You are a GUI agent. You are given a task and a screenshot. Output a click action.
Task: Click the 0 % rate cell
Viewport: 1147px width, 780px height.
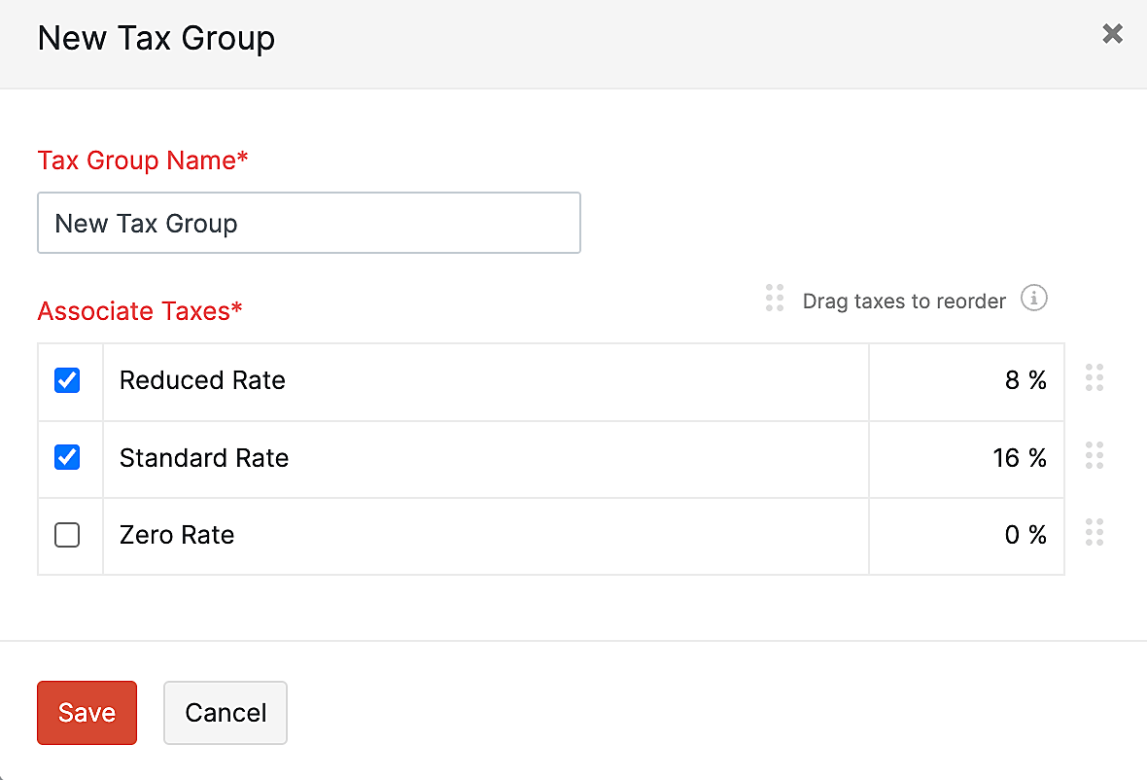click(x=1025, y=535)
